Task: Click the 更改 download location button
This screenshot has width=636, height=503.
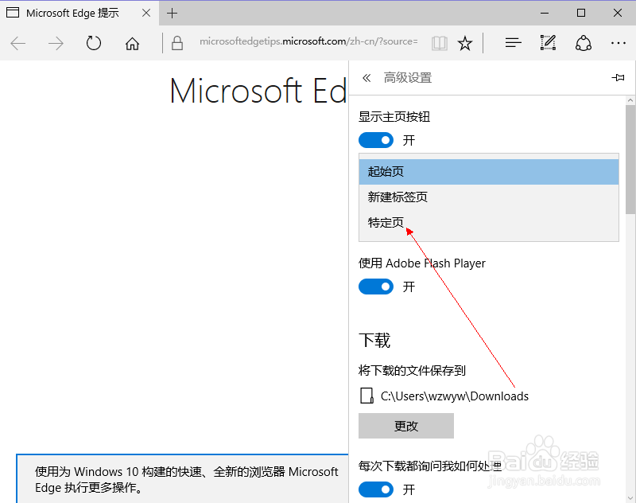Action: pos(406,426)
